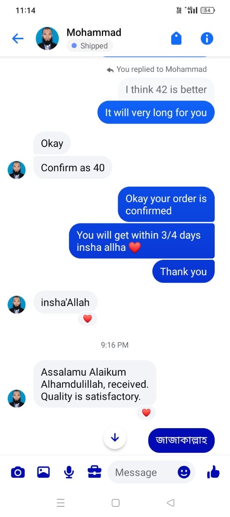Tap the Android recent apps menu button
The width and height of the screenshot is (230, 517).
pyautogui.click(x=61, y=503)
